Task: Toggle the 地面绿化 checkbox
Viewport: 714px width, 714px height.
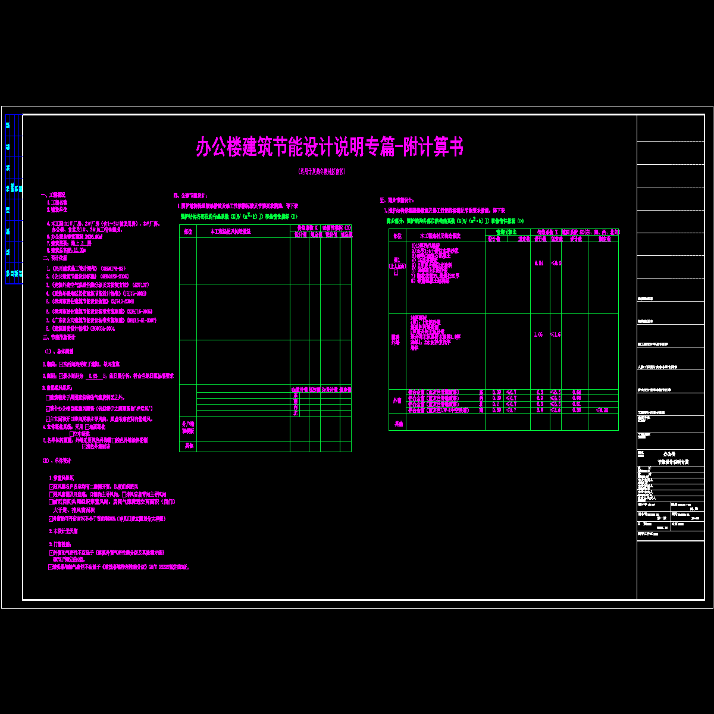Action: [87, 427]
